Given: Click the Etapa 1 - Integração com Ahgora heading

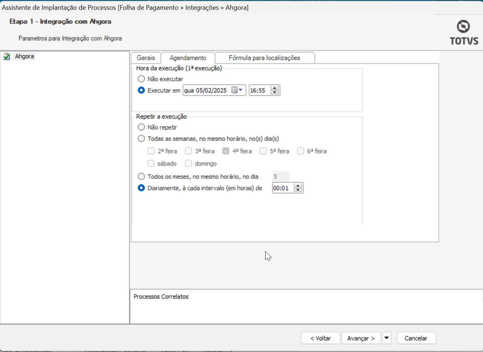Looking at the screenshot, I should (60, 22).
